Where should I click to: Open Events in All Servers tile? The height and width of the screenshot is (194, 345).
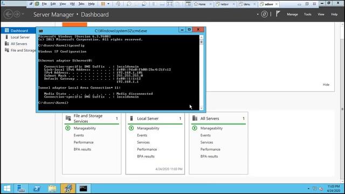pyautogui.click(x=205, y=135)
